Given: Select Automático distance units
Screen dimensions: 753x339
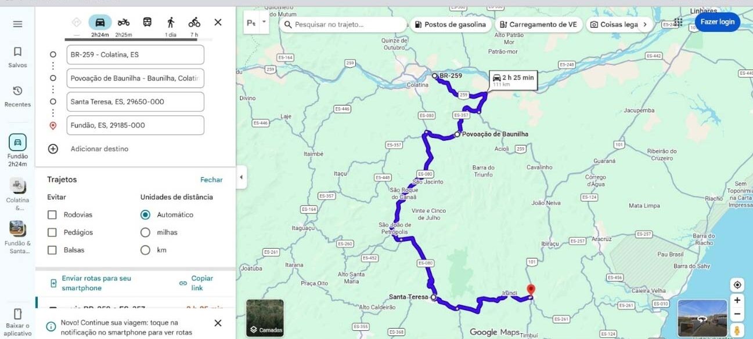Looking at the screenshot, I should click(x=145, y=214).
